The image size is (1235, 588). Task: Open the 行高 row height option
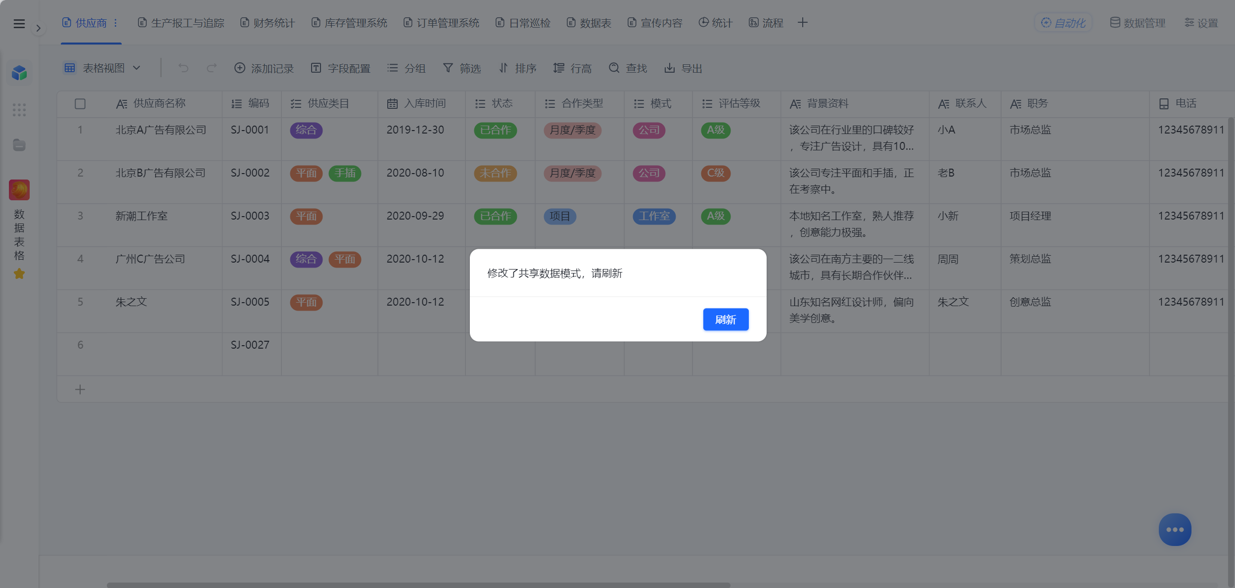pos(573,68)
